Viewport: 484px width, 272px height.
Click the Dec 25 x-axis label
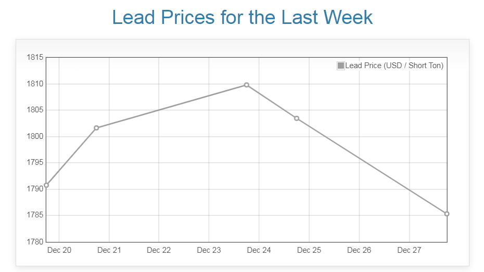pyautogui.click(x=309, y=250)
